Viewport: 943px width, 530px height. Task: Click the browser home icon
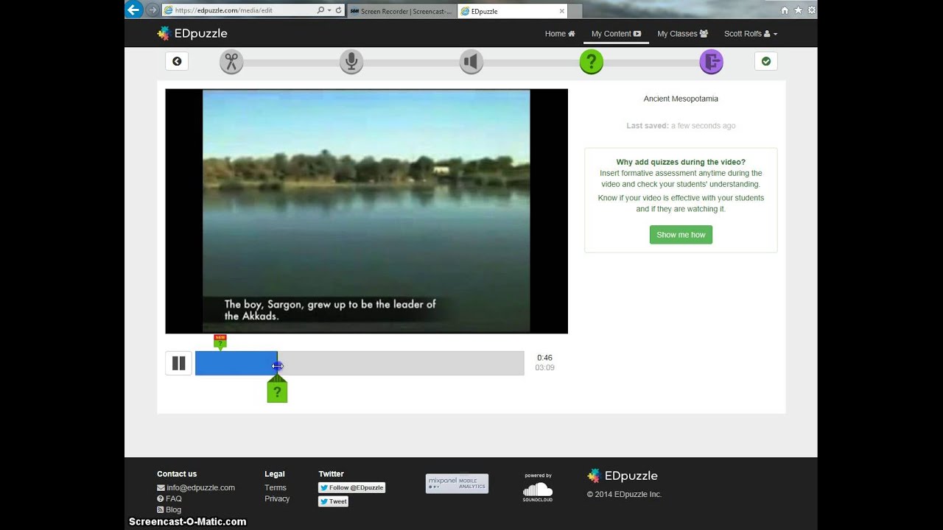pyautogui.click(x=785, y=10)
